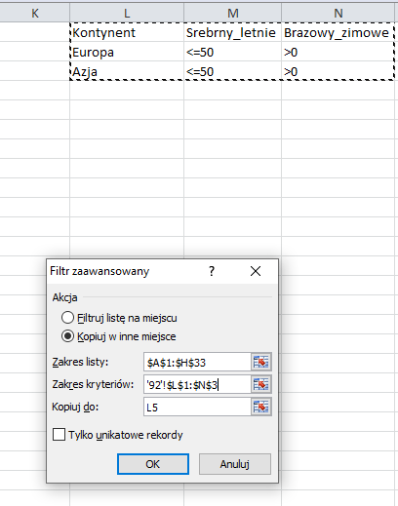Select Filtruj listę na miejscu option
Image resolution: width=398 pixels, height=506 pixels.
click(x=67, y=318)
